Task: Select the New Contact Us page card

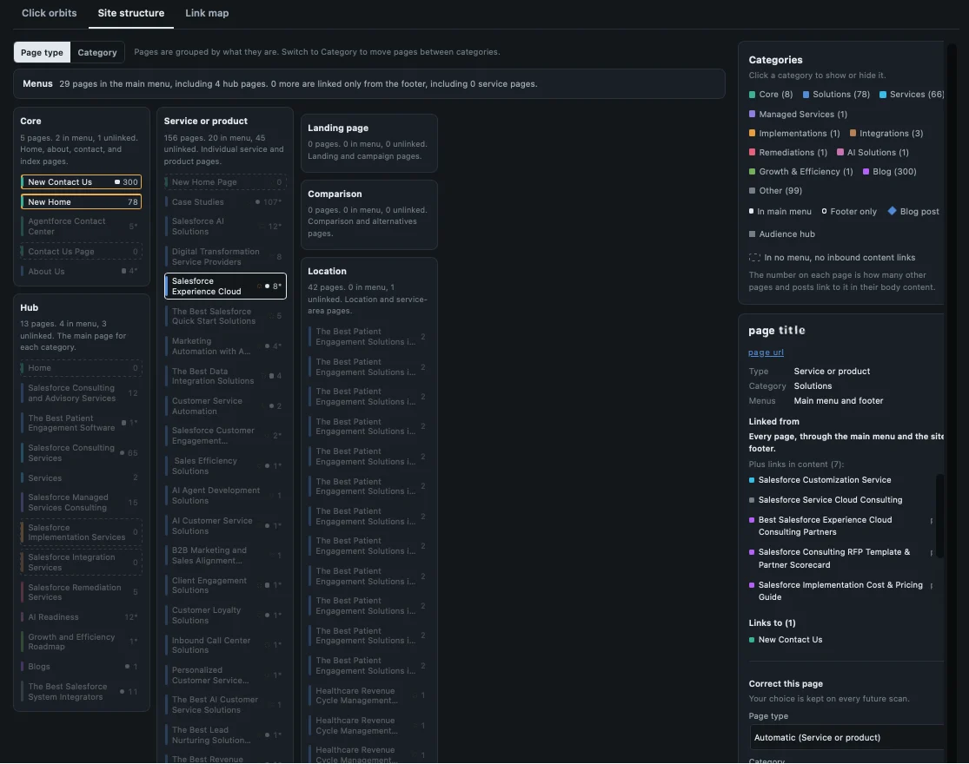Action: 81,182
